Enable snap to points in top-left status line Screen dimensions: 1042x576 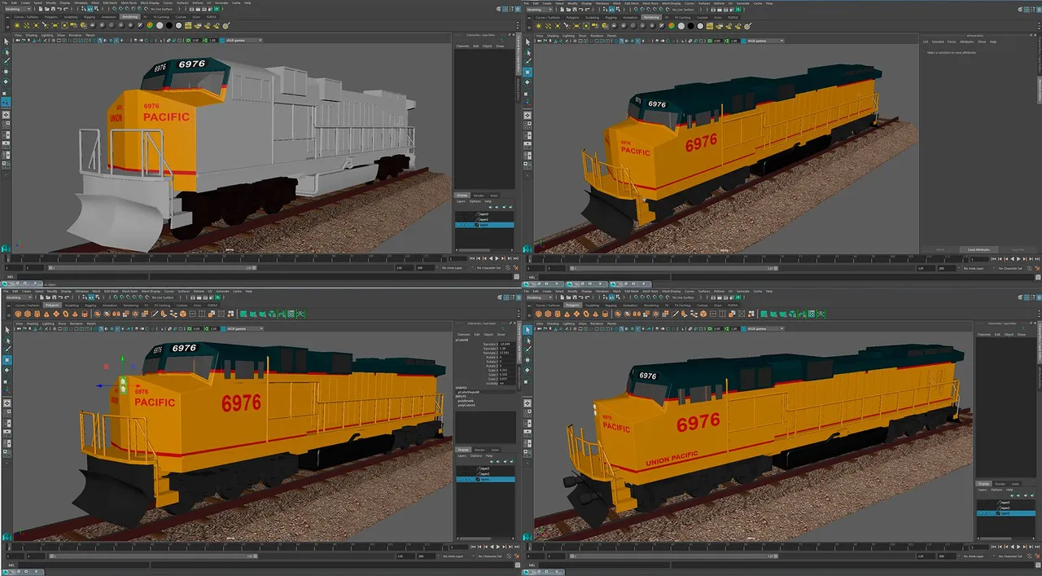[127, 9]
